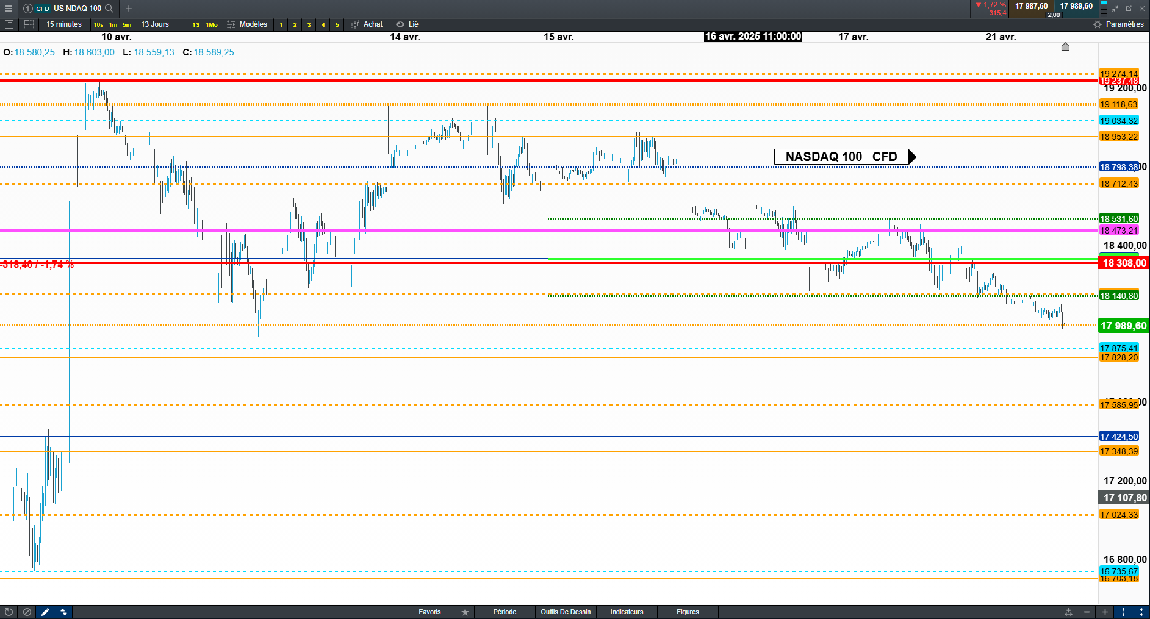The height and width of the screenshot is (619, 1150).
Task: Click the cancel drawing circle-slash icon
Action: click(x=27, y=612)
